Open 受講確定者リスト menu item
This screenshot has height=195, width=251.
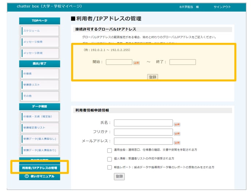40,127
